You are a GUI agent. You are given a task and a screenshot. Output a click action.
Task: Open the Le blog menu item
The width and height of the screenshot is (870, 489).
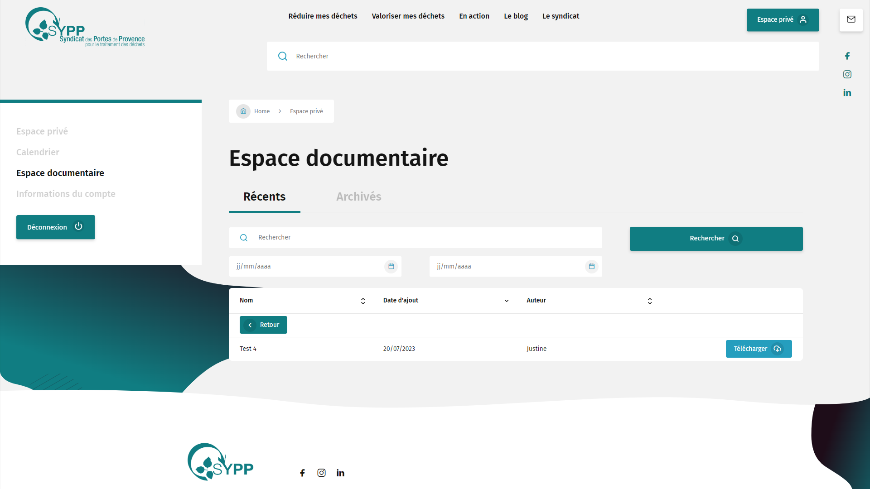pyautogui.click(x=516, y=16)
